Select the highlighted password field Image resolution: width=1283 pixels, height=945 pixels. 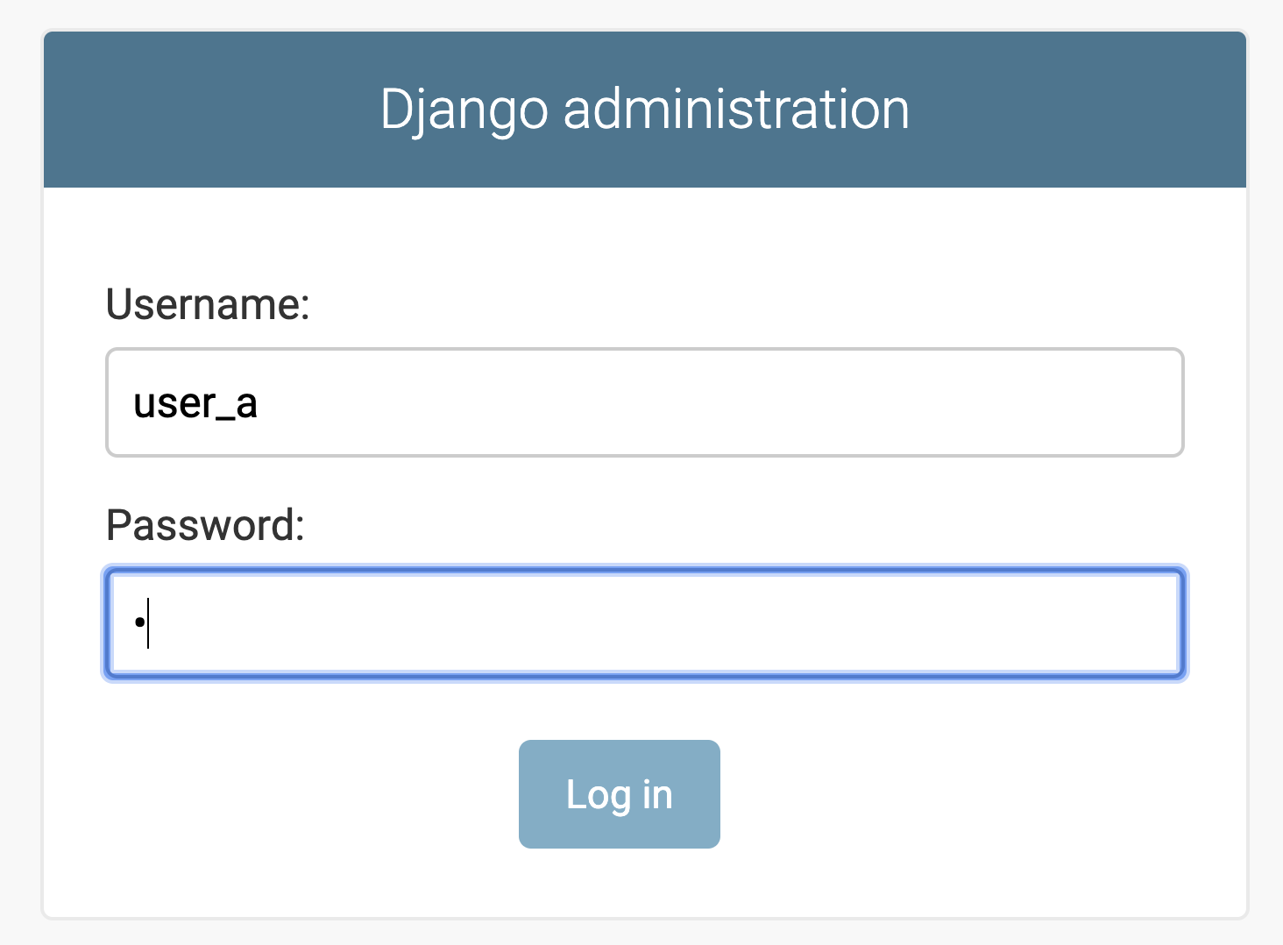[x=645, y=622]
